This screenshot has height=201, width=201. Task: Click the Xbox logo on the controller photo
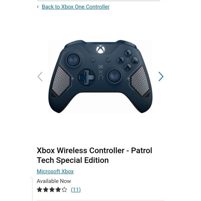tap(100, 50)
